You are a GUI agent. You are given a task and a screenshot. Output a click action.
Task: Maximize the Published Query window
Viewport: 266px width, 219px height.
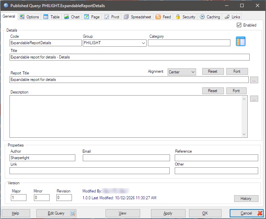tap(242, 5)
